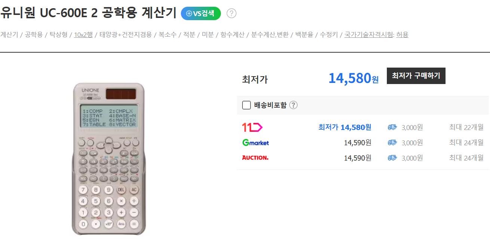Open the Gmarket store logo

(x=256, y=143)
